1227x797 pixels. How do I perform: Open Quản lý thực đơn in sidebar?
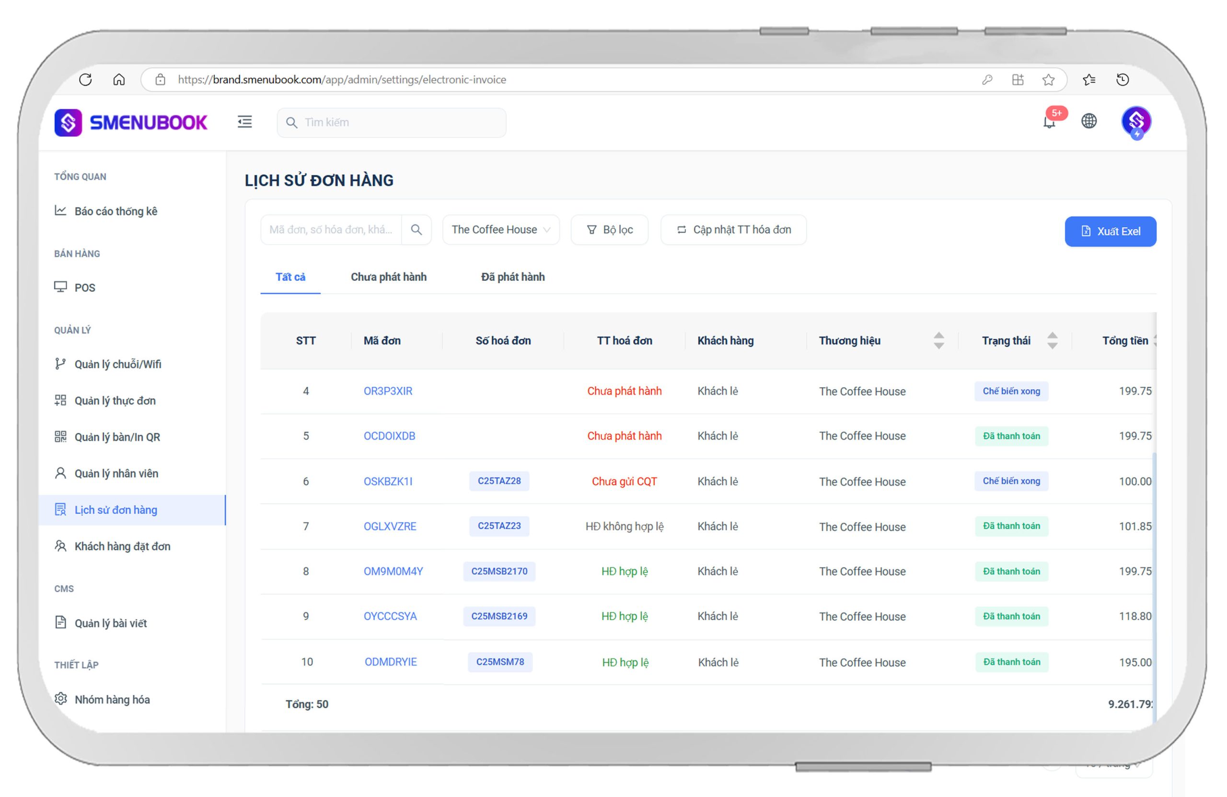pos(115,401)
